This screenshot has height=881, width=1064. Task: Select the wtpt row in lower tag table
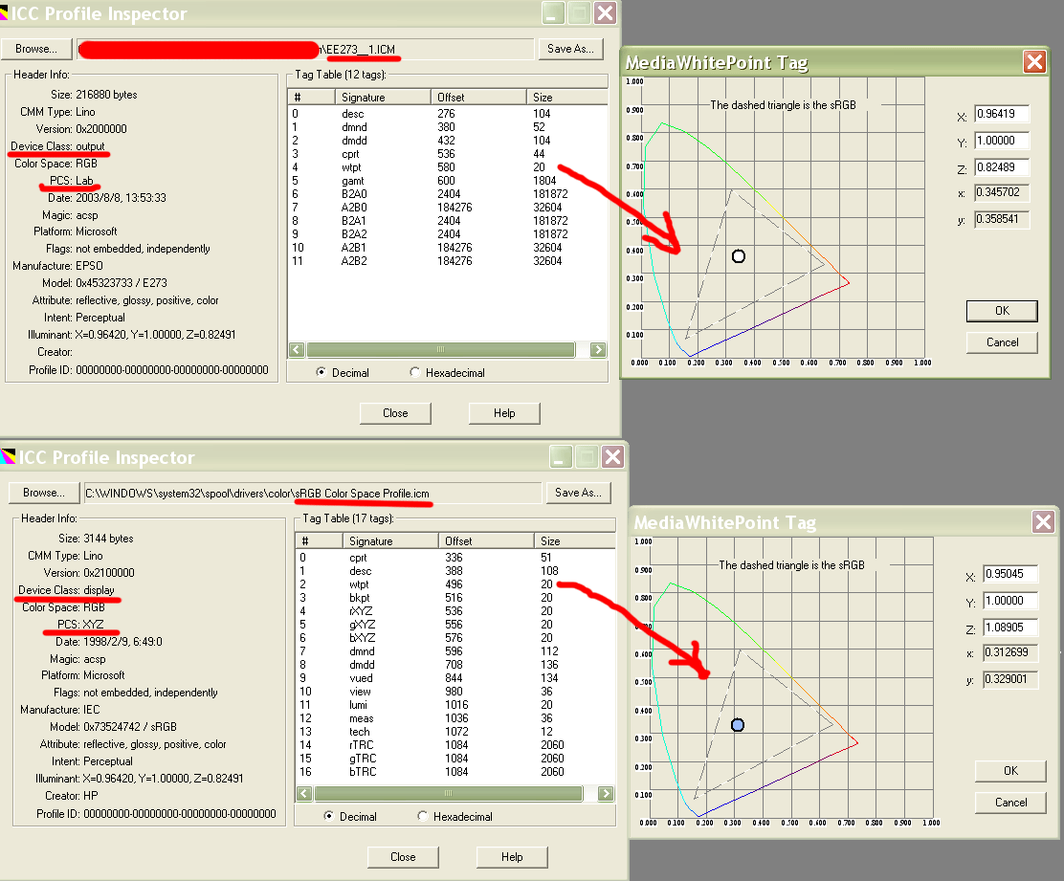point(455,584)
